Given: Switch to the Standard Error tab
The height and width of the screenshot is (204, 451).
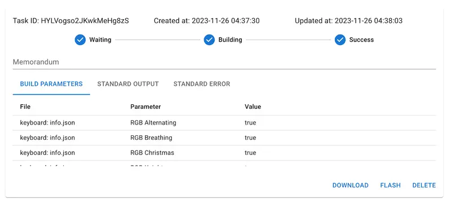Looking at the screenshot, I should tap(202, 84).
